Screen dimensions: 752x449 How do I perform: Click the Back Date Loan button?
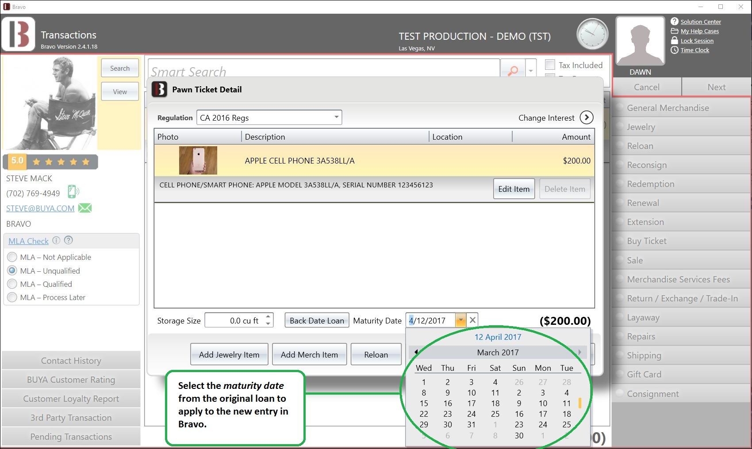(317, 320)
